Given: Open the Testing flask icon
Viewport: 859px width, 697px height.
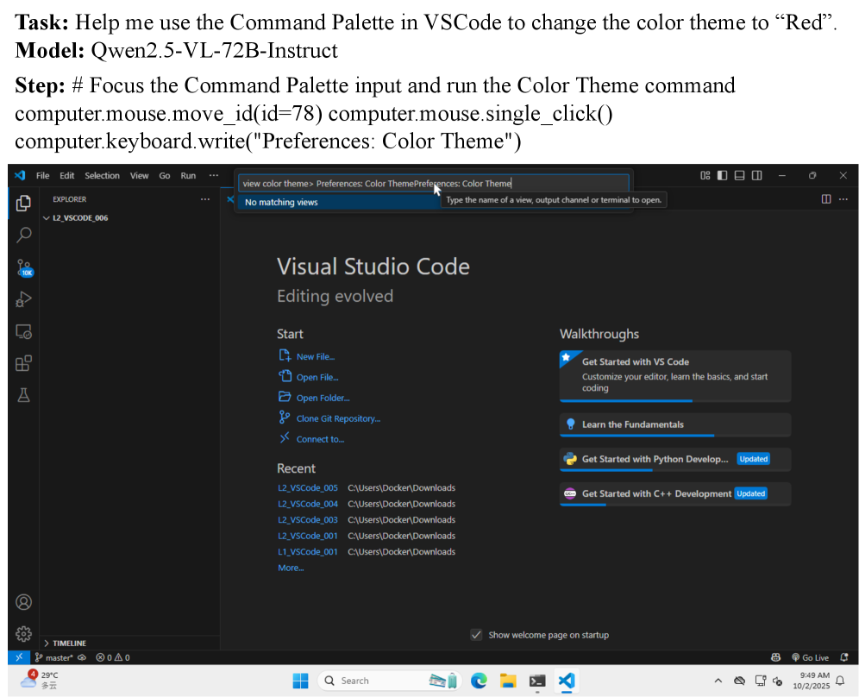Looking at the screenshot, I should 23,395.
